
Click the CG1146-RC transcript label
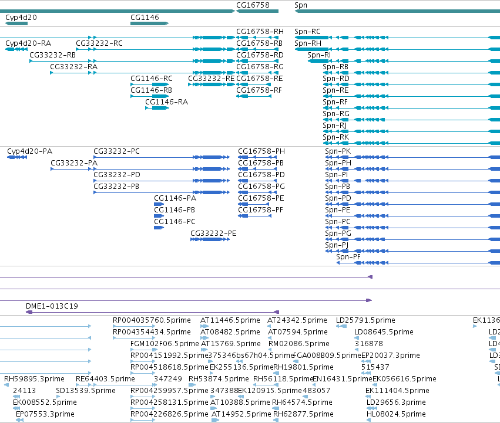click(x=152, y=79)
